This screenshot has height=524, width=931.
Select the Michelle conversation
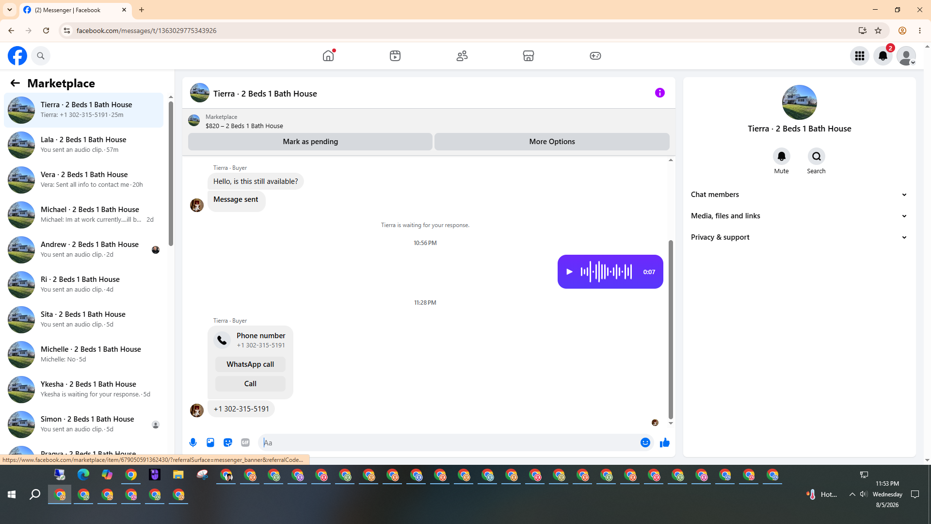84,355
